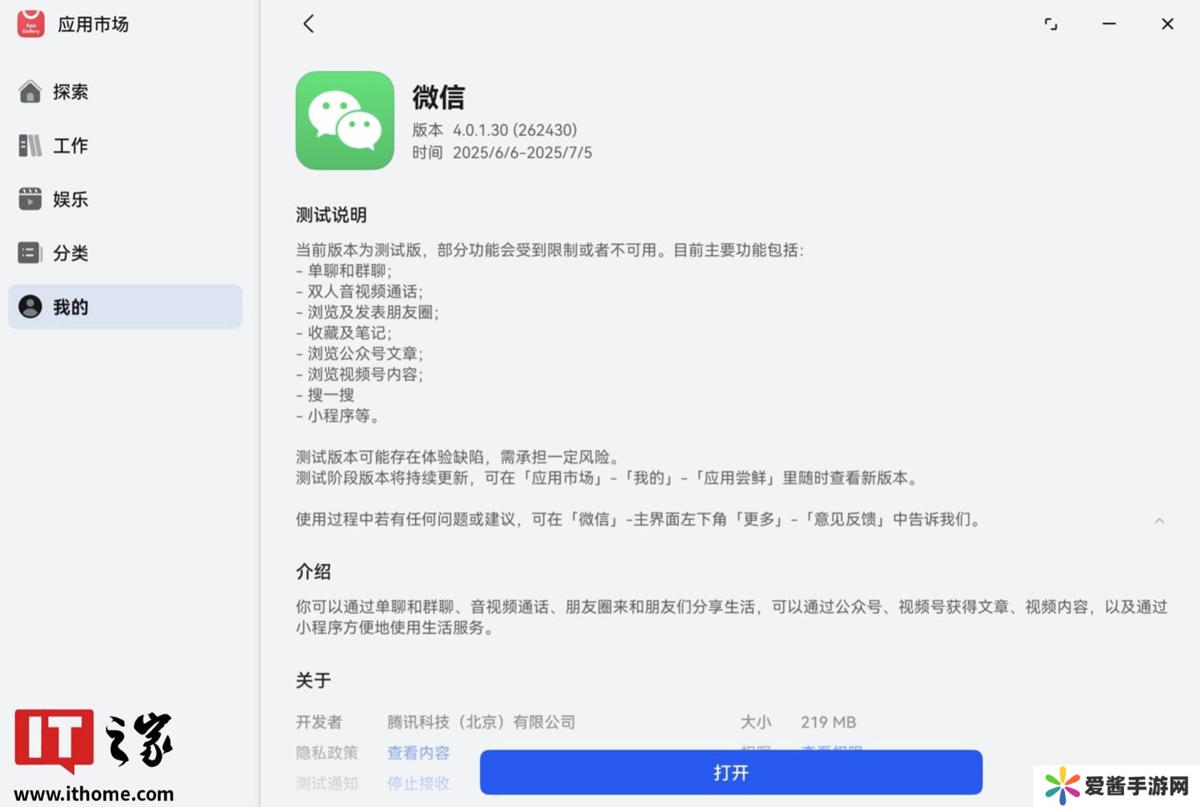The image size is (1200, 807).
Task: Click the 停止接收 test notification link
Action: pyautogui.click(x=418, y=784)
